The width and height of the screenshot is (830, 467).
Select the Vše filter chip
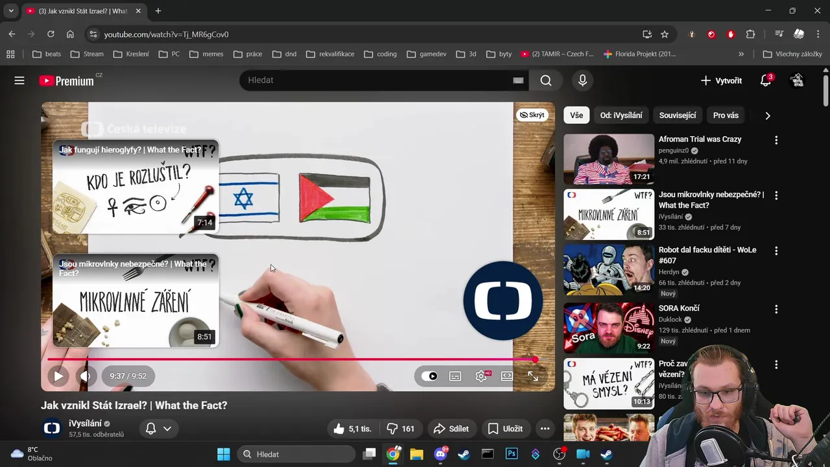coord(576,115)
